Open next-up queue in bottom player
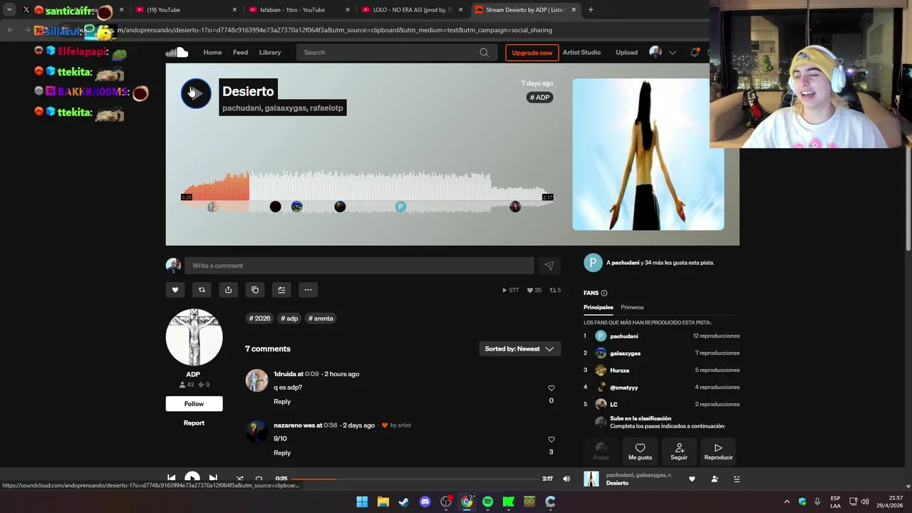This screenshot has height=513, width=912. pyautogui.click(x=737, y=479)
